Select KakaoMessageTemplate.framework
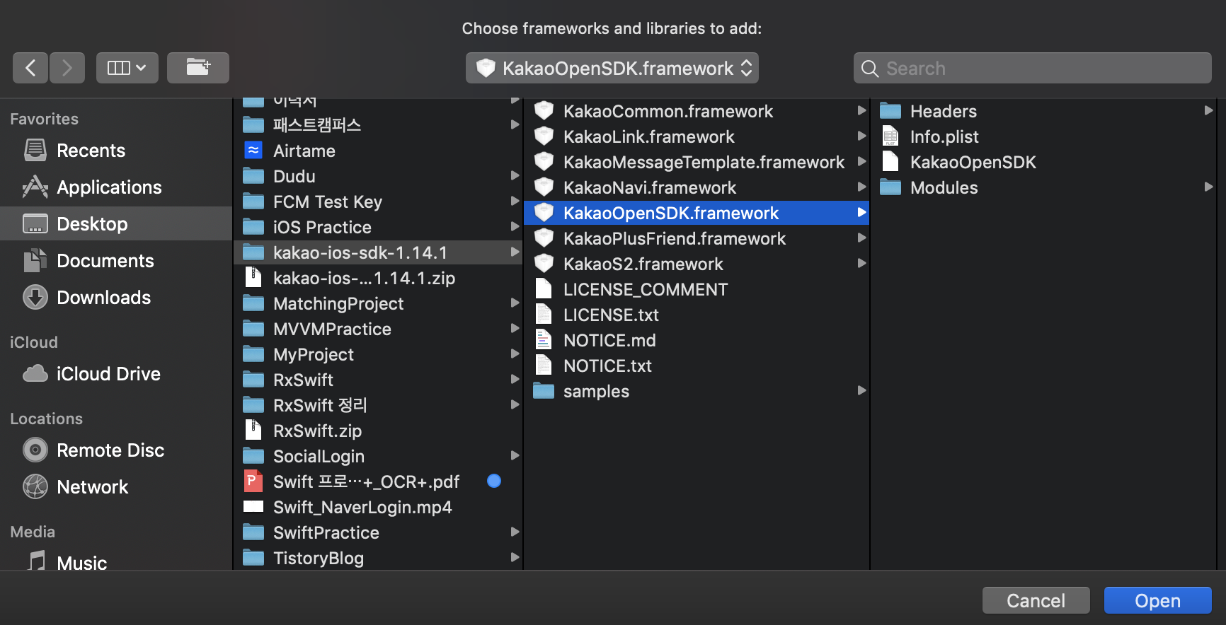 697,162
